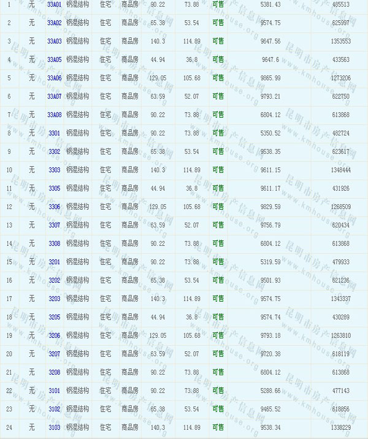Click room number 3201
This screenshot has height=439, width=368.
(54, 262)
